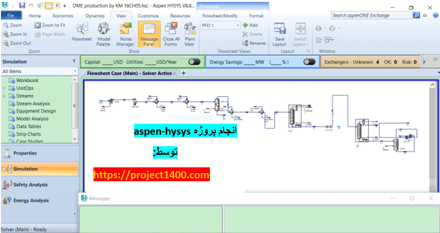
Task: Select Zoom to Fit
Action: 50,25
